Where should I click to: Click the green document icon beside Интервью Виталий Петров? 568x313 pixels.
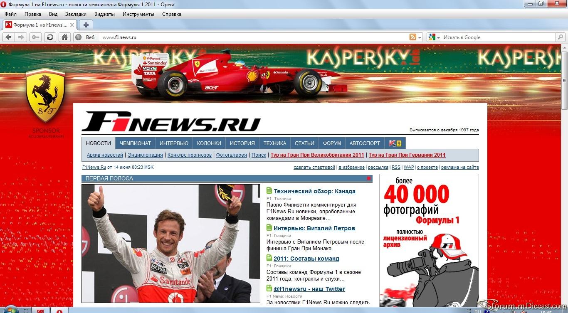269,228
